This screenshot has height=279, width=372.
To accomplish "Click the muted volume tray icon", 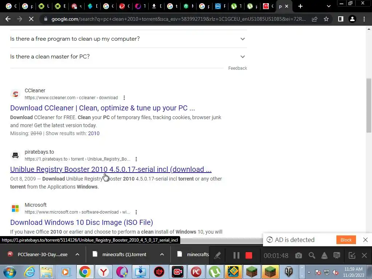I will point(335,272).
